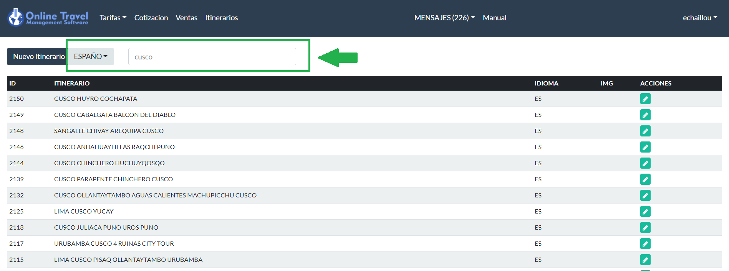
Task: Click edit icon for itinerary 2132
Action: (645, 195)
